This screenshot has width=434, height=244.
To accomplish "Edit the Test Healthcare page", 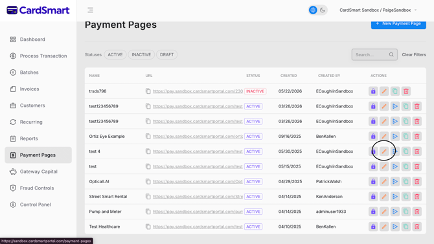I will 384,227.
